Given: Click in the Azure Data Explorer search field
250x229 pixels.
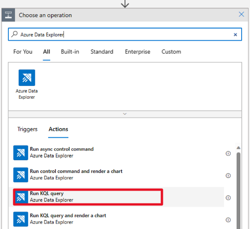Looking at the screenshot, I should (125, 34).
